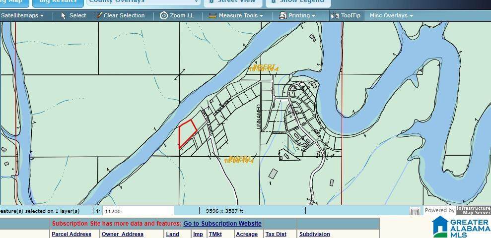Click the Printing printer icon
Viewport: 491px width, 238px height.
point(282,15)
